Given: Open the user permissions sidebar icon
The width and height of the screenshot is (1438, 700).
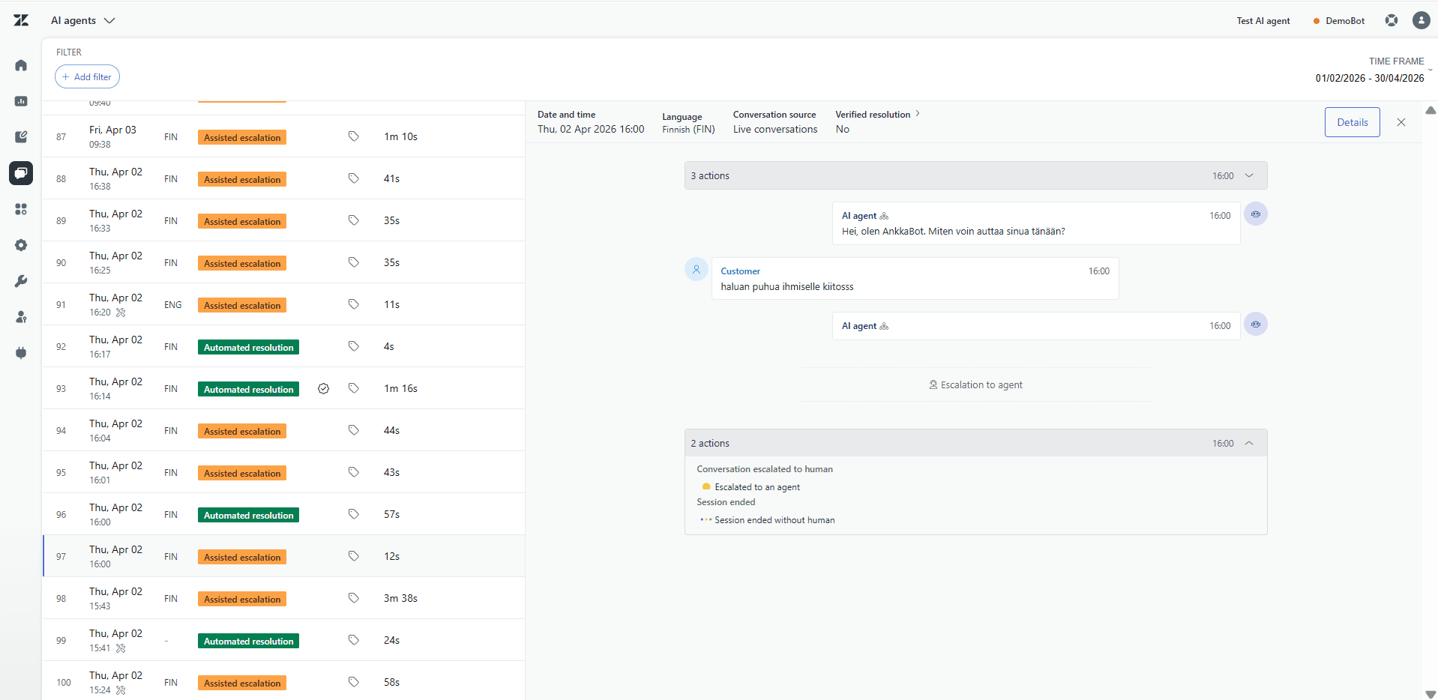Looking at the screenshot, I should pyautogui.click(x=21, y=317).
